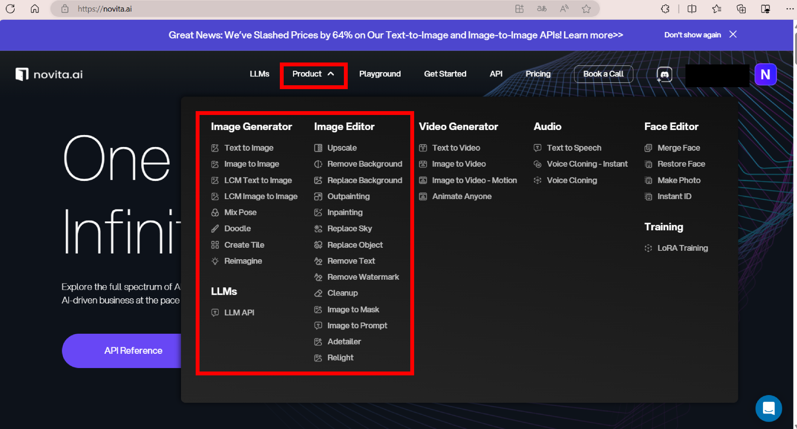Open LoRA Training under Training
The width and height of the screenshot is (797, 429).
click(x=682, y=248)
